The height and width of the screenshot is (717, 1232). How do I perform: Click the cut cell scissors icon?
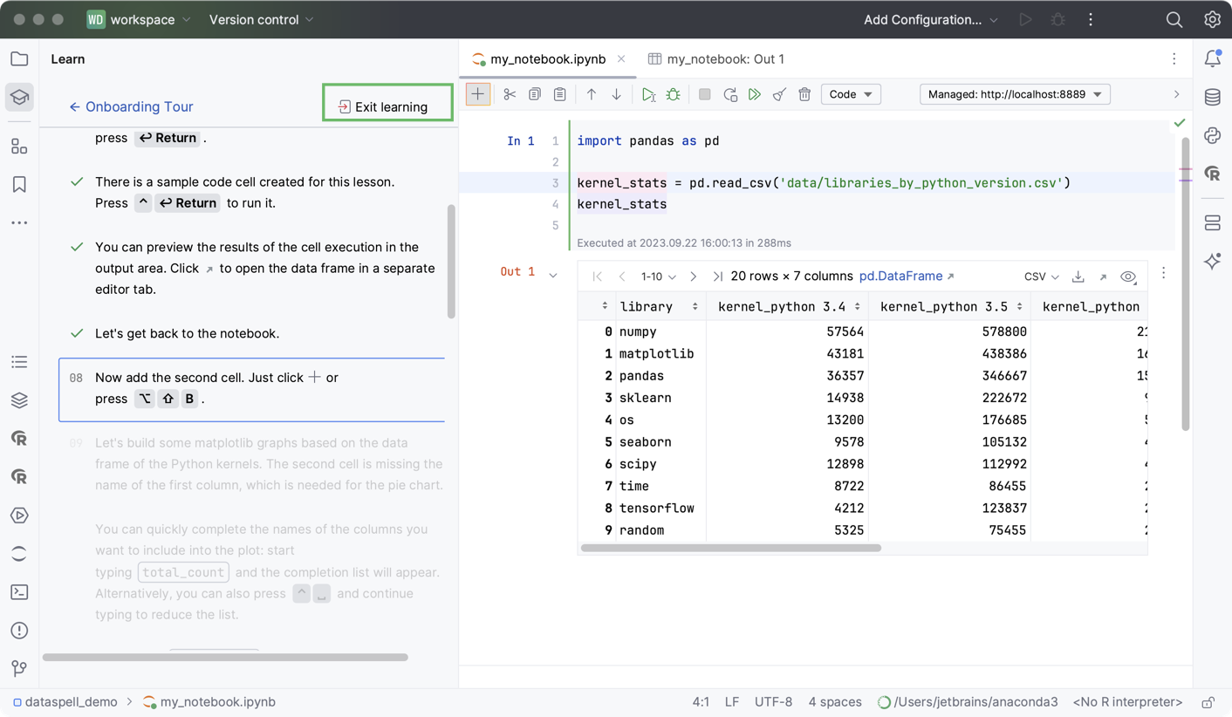pos(510,94)
